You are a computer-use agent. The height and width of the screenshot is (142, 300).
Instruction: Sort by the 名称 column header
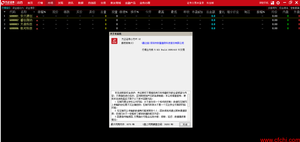click(24, 12)
